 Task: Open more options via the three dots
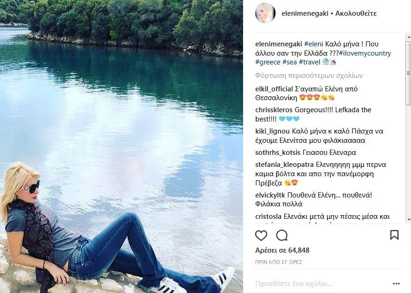[x=396, y=284]
